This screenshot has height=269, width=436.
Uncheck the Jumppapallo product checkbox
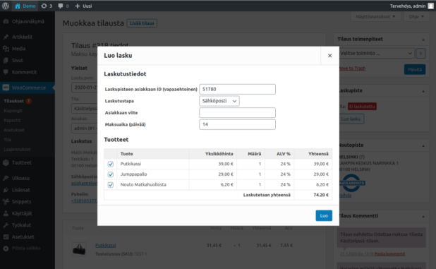[x=110, y=174]
